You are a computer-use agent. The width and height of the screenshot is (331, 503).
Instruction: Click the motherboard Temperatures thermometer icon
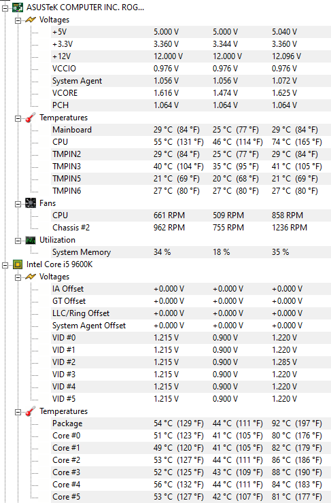[x=31, y=118]
